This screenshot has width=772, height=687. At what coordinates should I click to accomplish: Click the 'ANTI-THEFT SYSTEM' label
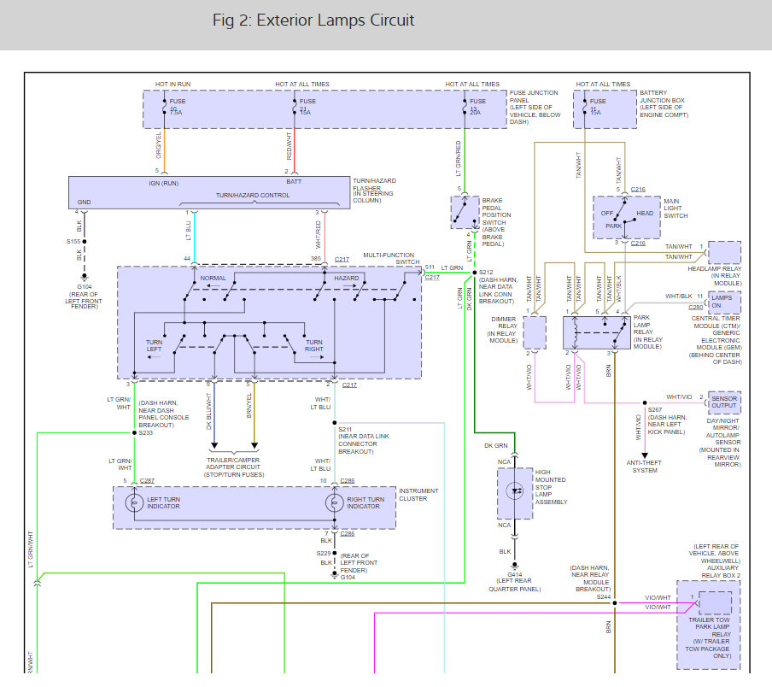click(x=644, y=467)
